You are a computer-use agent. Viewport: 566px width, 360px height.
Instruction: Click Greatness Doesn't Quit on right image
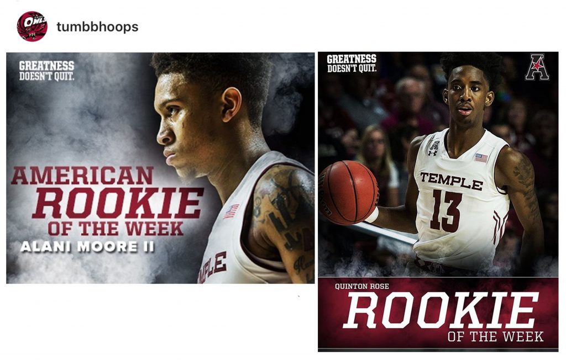click(x=352, y=63)
